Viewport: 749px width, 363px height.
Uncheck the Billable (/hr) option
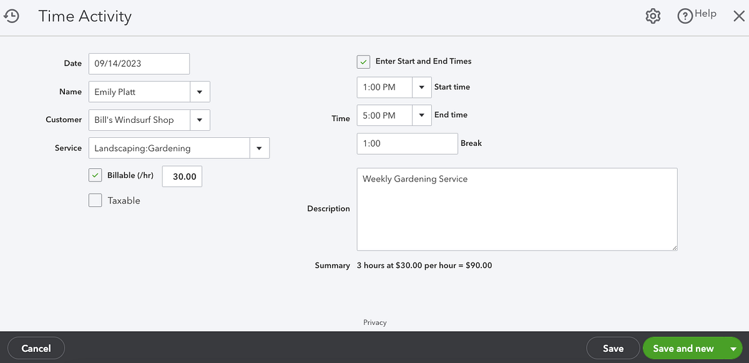(95, 175)
